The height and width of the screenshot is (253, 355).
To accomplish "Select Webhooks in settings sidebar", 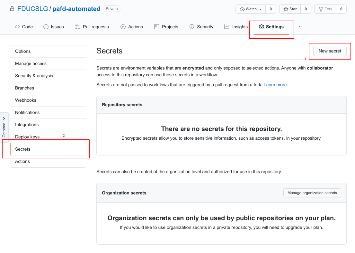I will [x=26, y=100].
